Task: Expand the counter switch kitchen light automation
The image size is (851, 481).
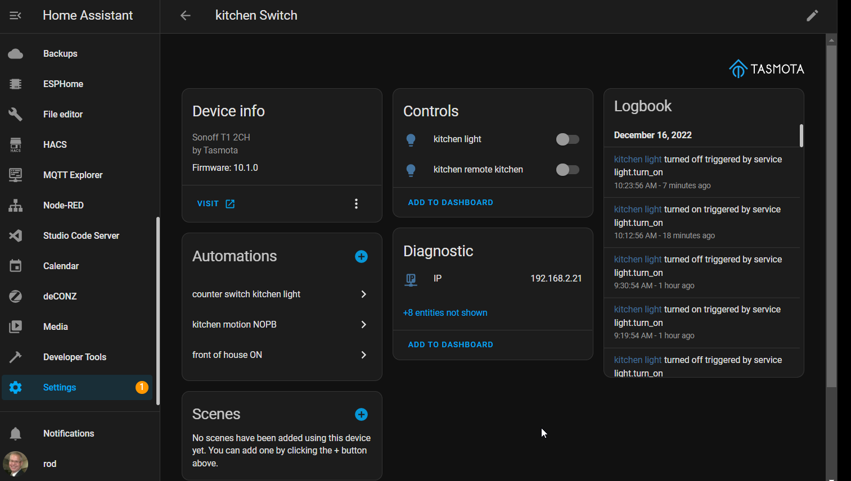Action: pos(364,294)
